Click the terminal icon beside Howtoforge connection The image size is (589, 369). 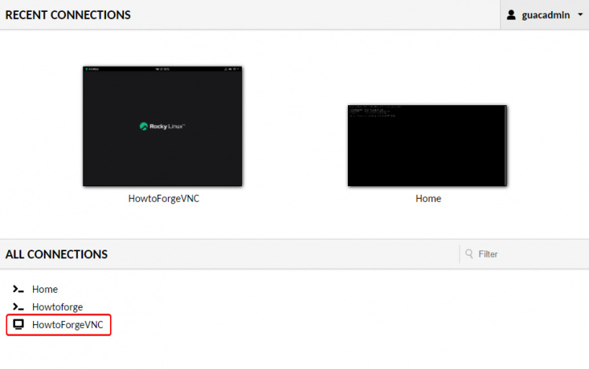pyautogui.click(x=18, y=306)
